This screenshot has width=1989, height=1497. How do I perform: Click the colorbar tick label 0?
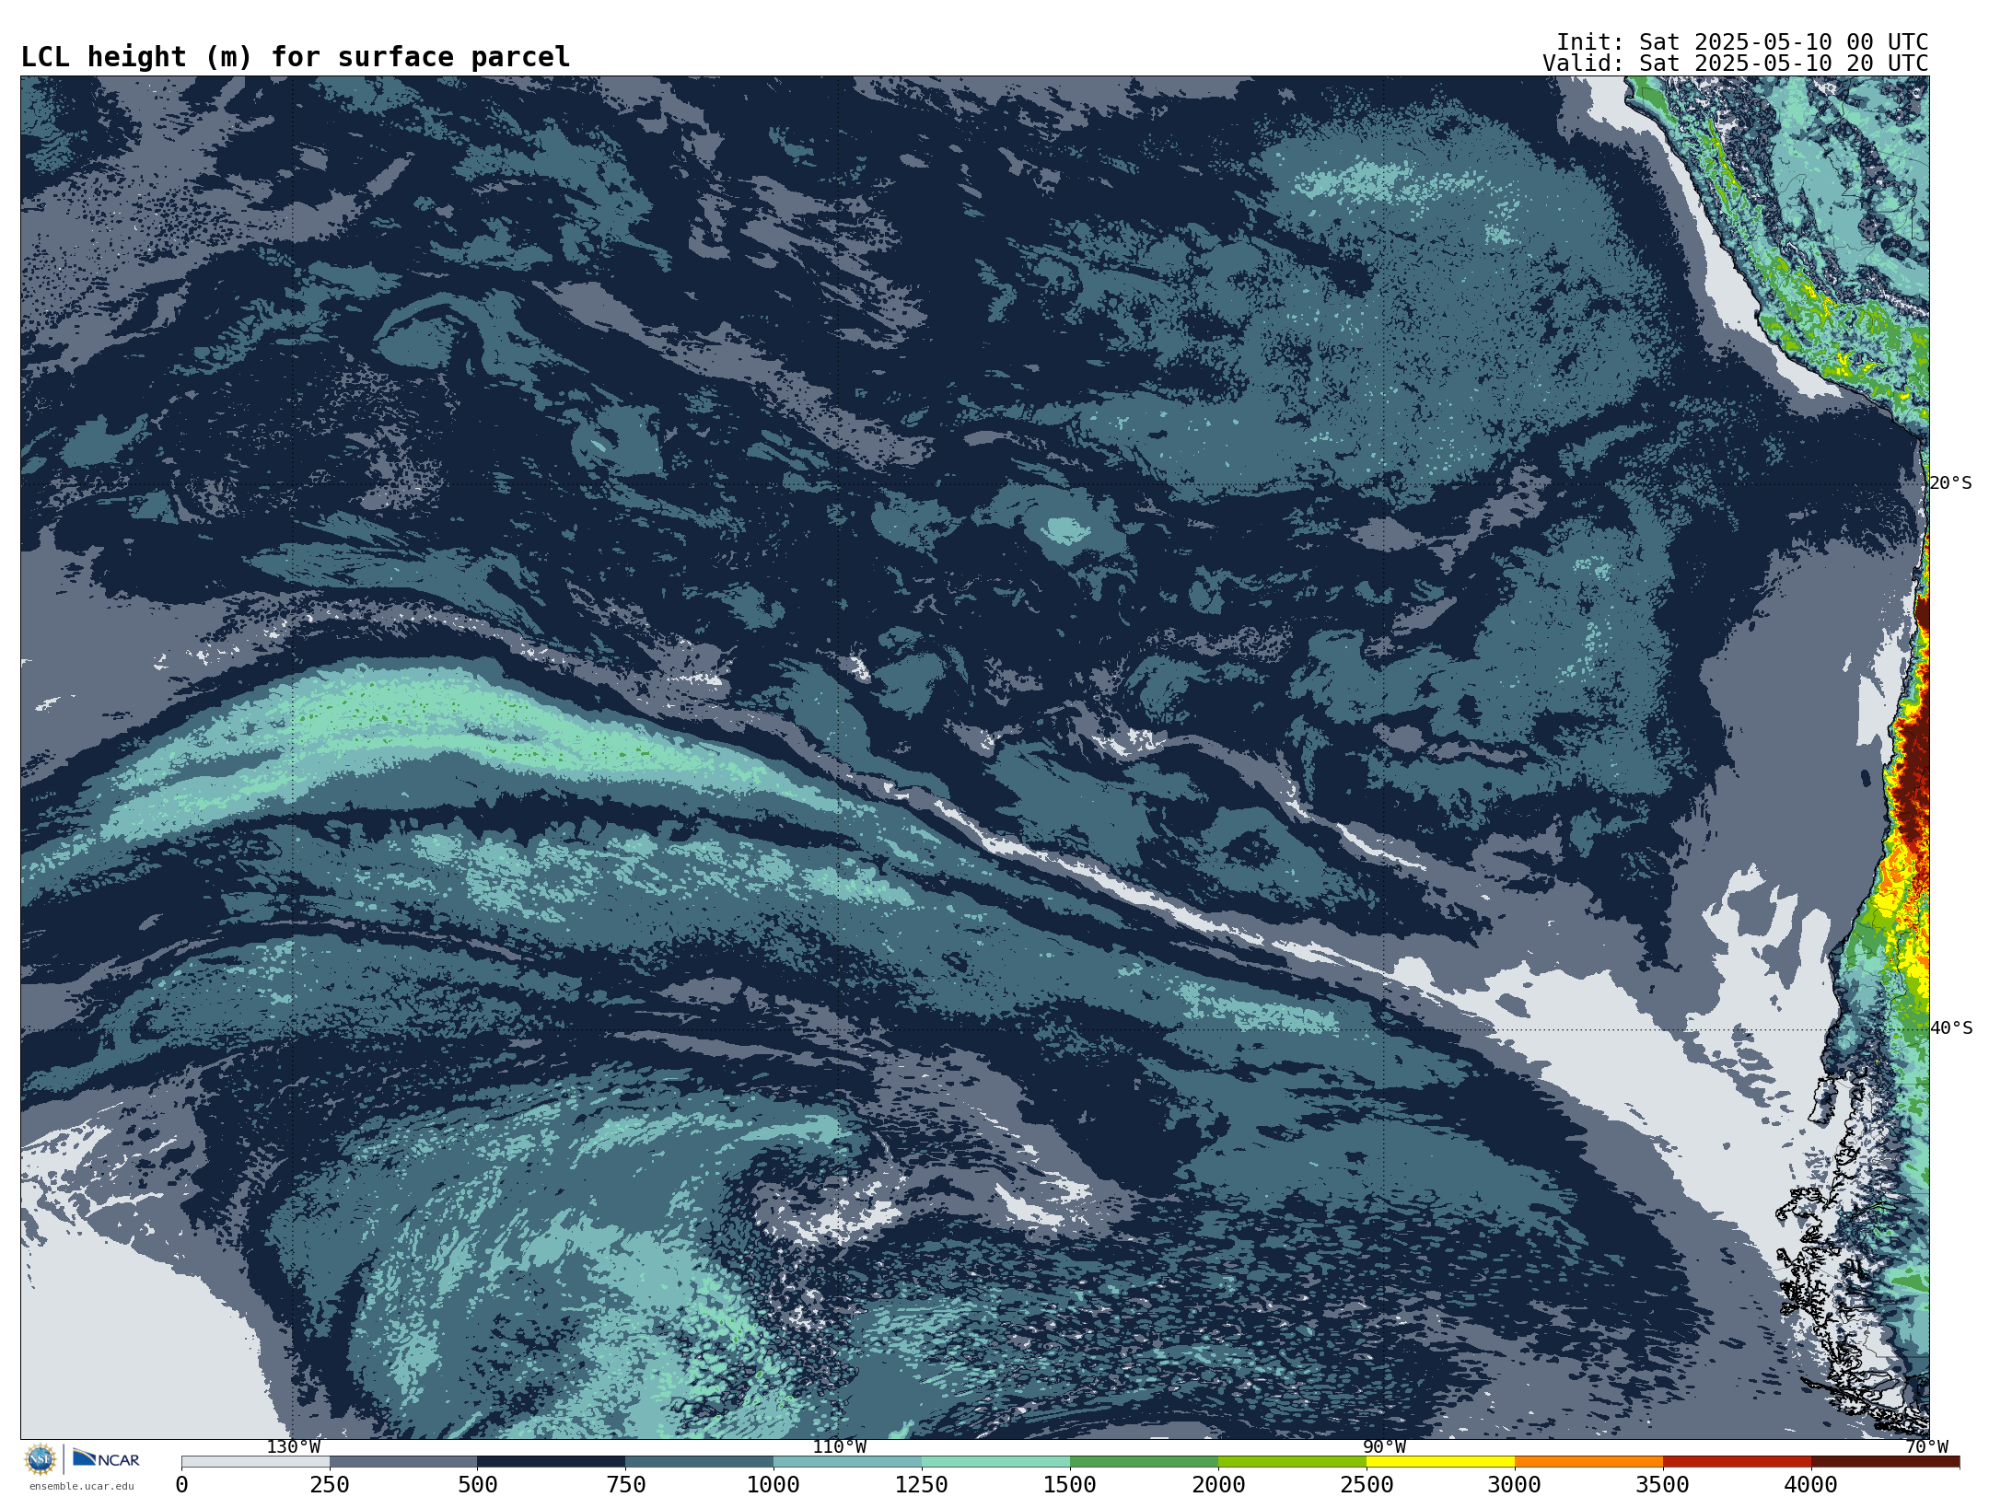click(x=181, y=1484)
